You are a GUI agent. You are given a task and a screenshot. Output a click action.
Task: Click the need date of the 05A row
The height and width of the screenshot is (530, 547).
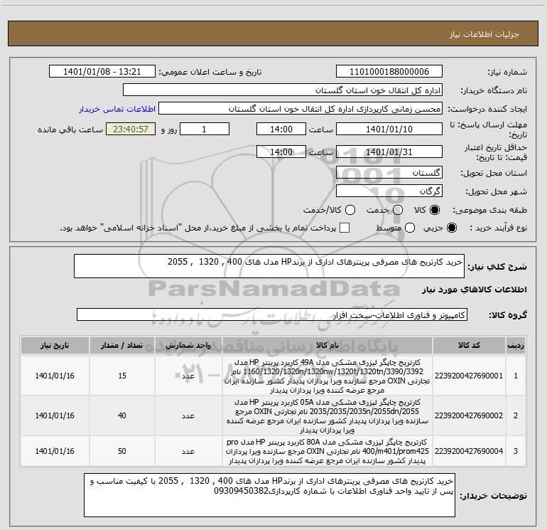click(x=55, y=415)
